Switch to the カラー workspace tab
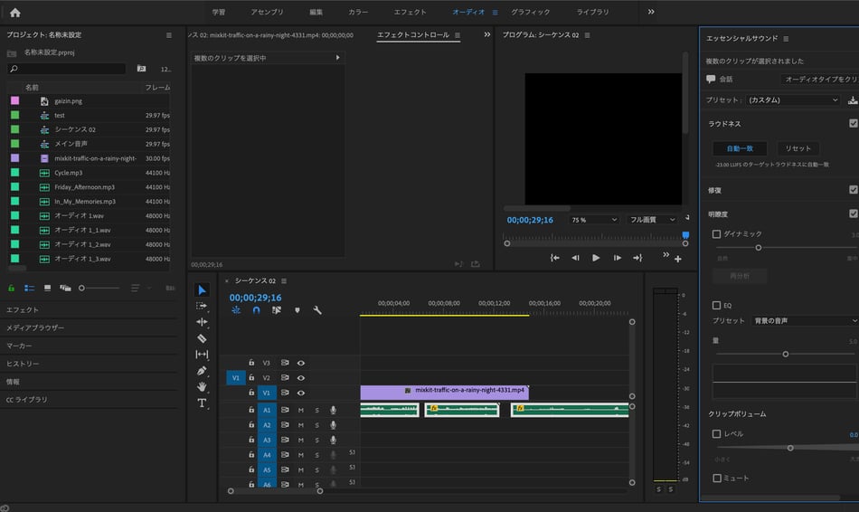 358,13
